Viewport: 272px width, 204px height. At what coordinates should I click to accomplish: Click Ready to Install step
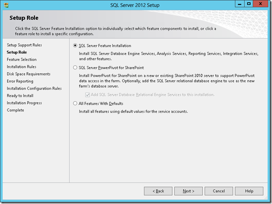20,96
